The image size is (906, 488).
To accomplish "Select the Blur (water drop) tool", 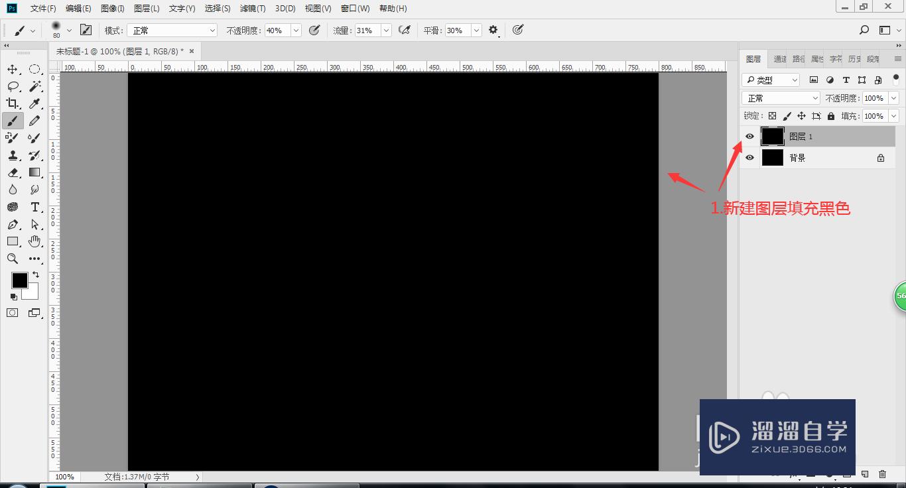I will click(x=13, y=190).
